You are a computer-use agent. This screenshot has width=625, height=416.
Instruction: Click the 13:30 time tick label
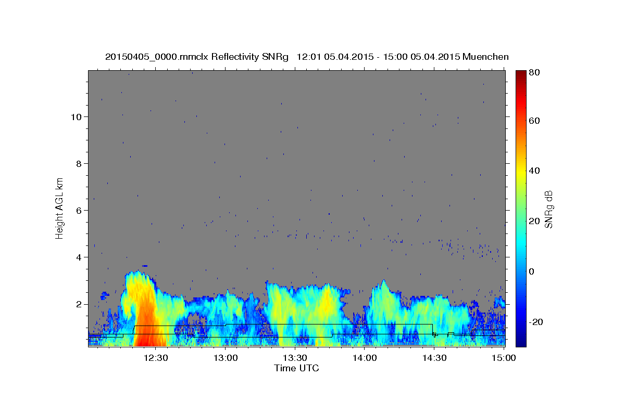click(295, 358)
